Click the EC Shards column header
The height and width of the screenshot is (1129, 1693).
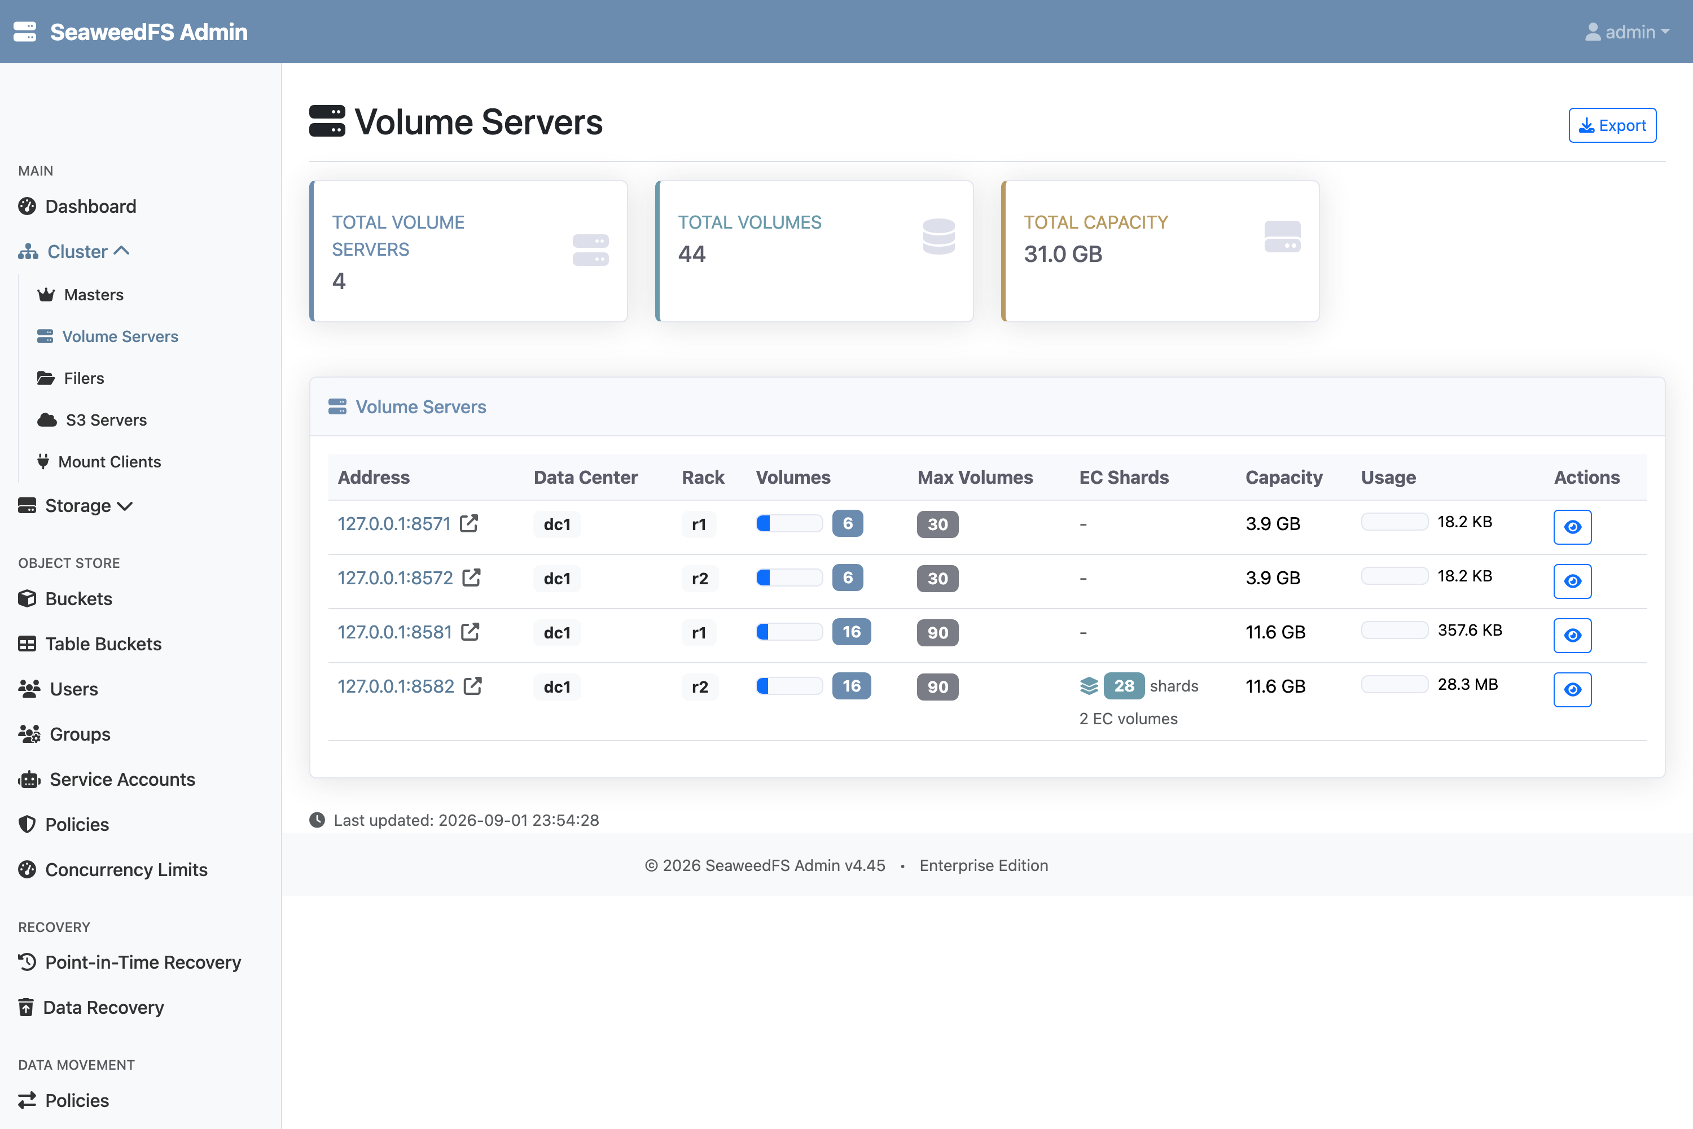[x=1124, y=478]
